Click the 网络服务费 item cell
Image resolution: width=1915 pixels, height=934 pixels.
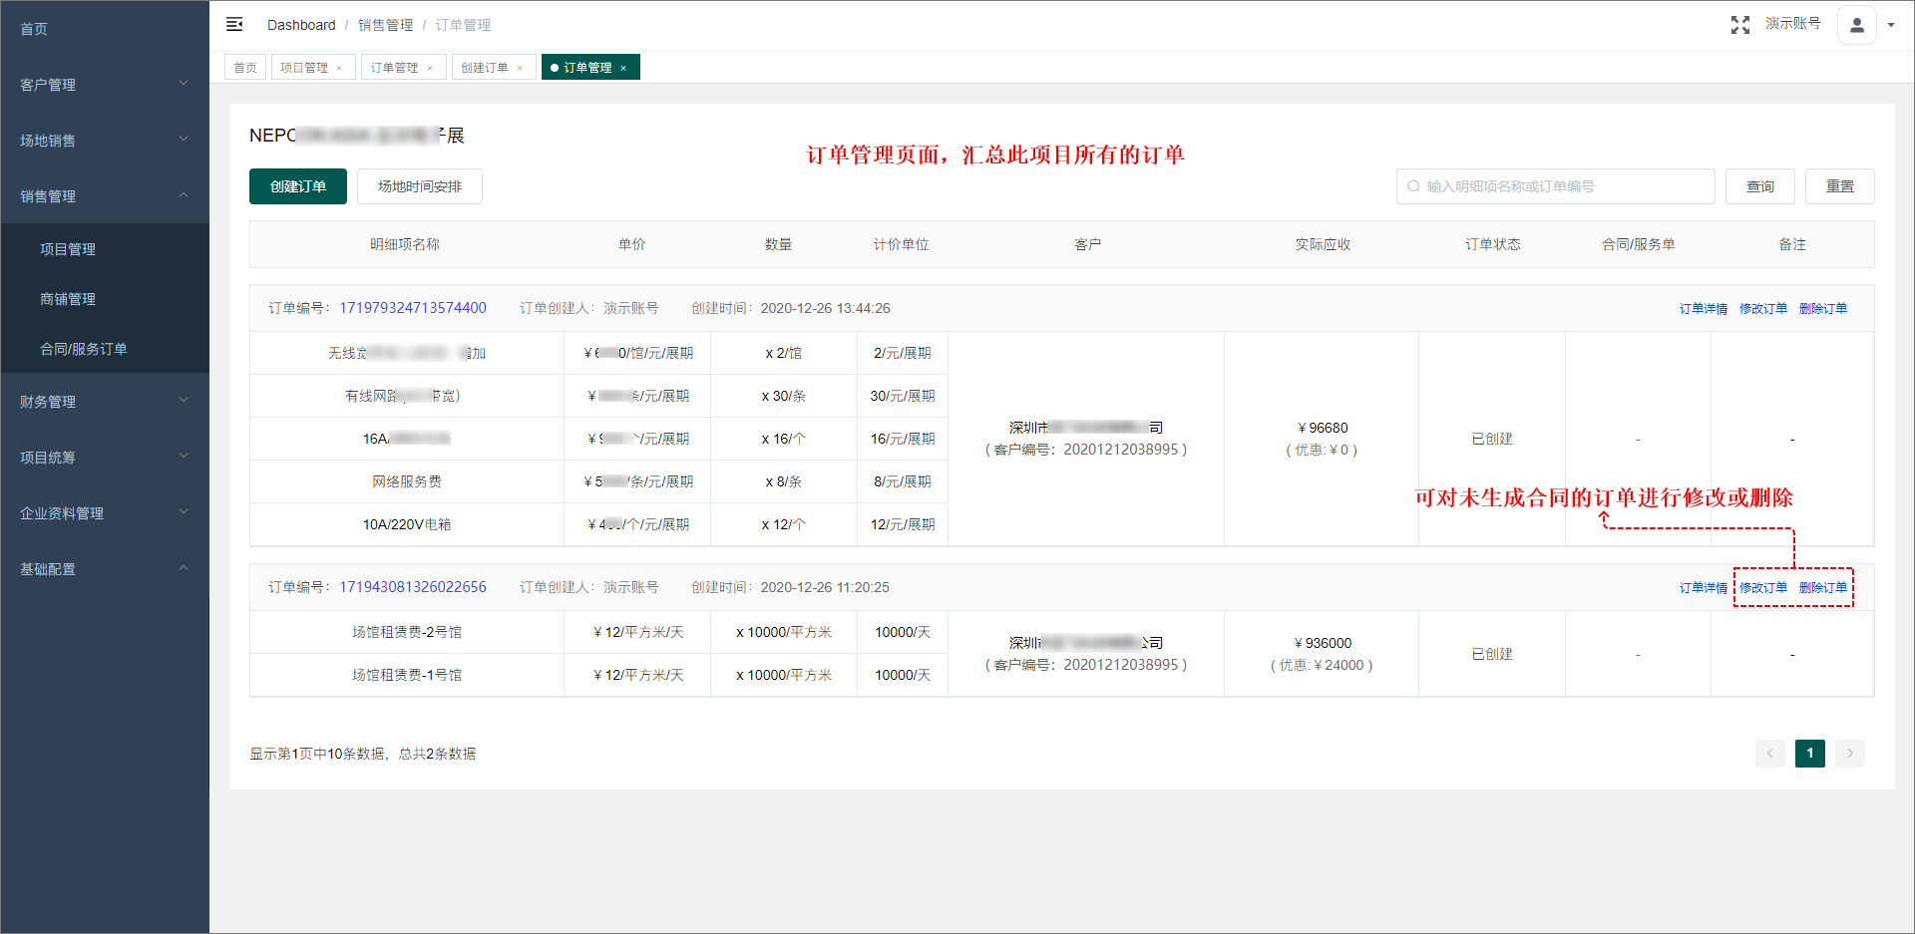[x=407, y=481]
